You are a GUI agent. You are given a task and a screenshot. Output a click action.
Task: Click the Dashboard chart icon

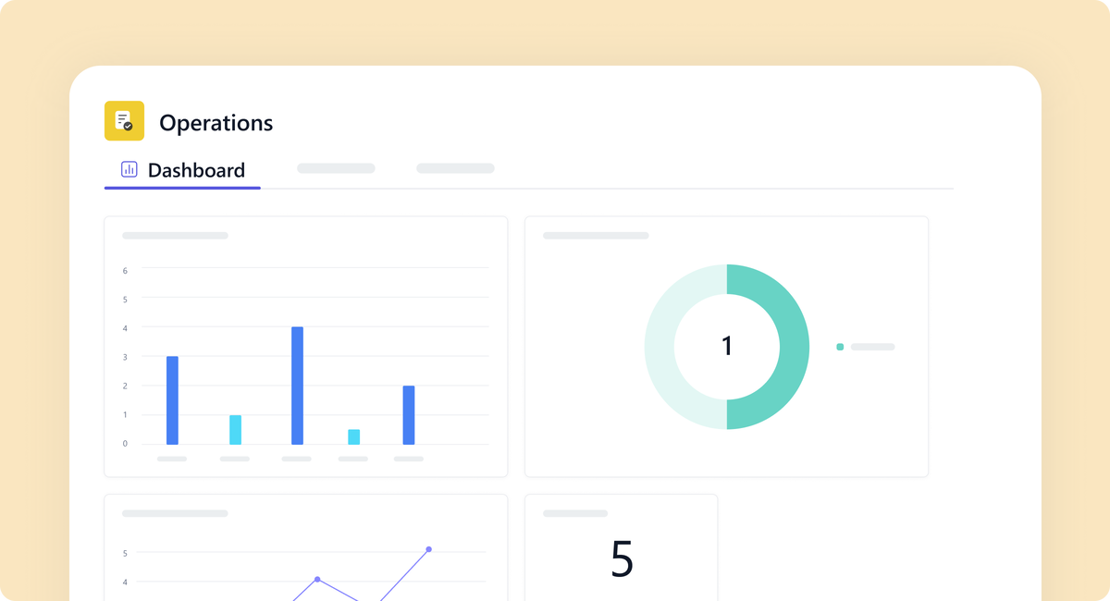pyautogui.click(x=129, y=169)
